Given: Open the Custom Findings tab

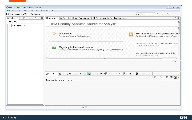Looking at the screenshot, I should point(144,74).
